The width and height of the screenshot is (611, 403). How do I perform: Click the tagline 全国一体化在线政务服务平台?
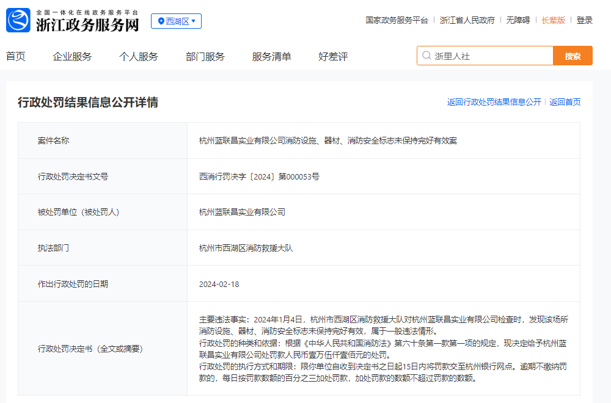click(87, 12)
